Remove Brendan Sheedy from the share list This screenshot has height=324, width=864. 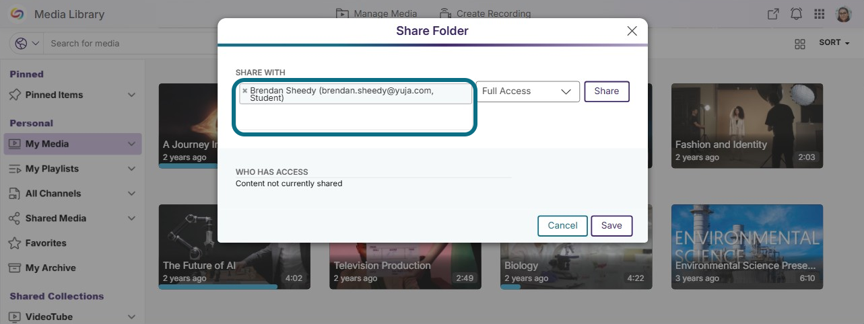[x=244, y=91]
